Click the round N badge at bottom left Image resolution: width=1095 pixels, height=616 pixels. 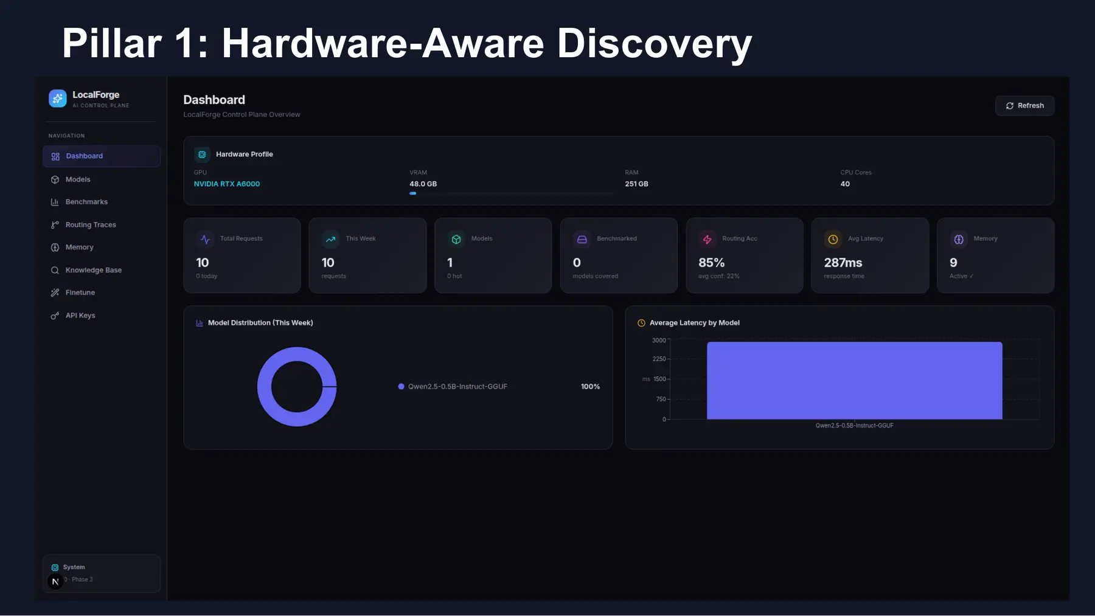pyautogui.click(x=55, y=582)
